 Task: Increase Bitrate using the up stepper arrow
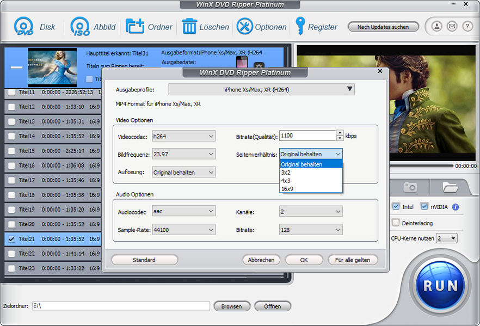tap(340, 133)
